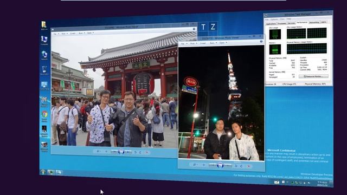The height and width of the screenshot is (195, 347).
Task: Select the Network desktop icon
Action: tap(44, 55)
